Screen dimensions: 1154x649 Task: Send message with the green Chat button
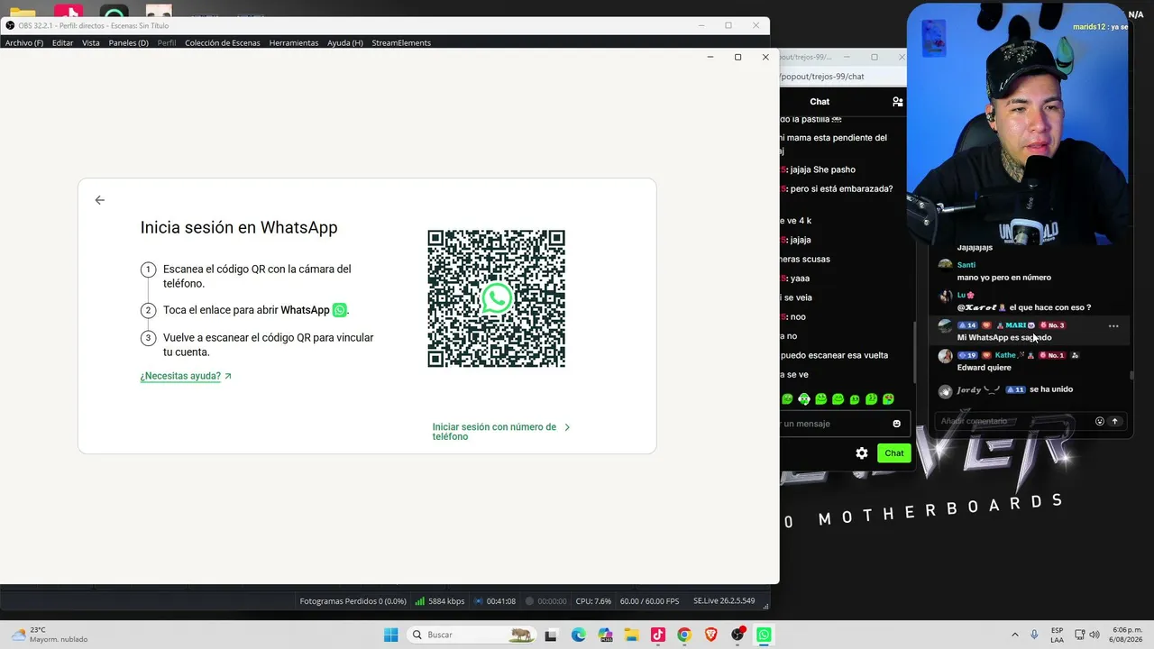pos(894,453)
